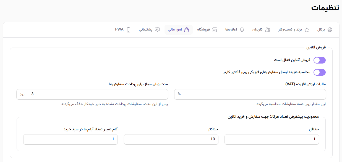Toggle the فروش آنلاین فعال است switch
Viewport: 342px width, 162px height.
click(320, 60)
